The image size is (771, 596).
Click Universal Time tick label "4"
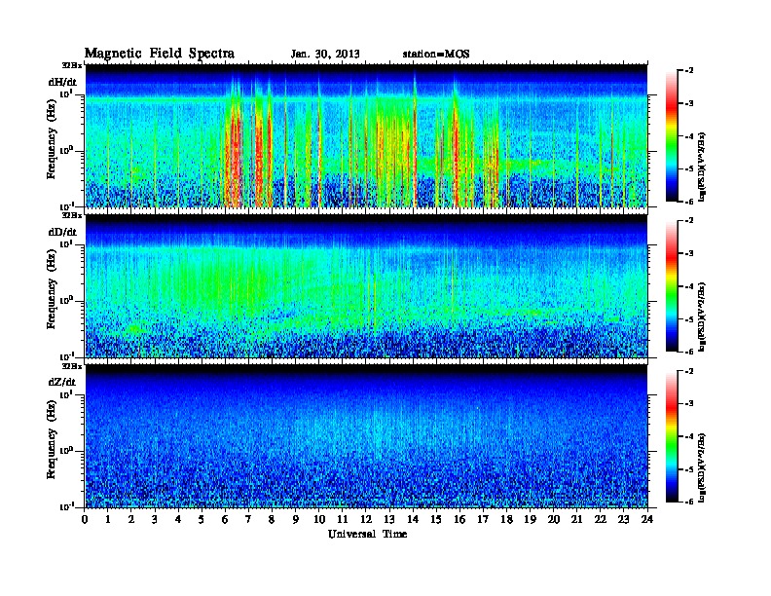click(178, 520)
